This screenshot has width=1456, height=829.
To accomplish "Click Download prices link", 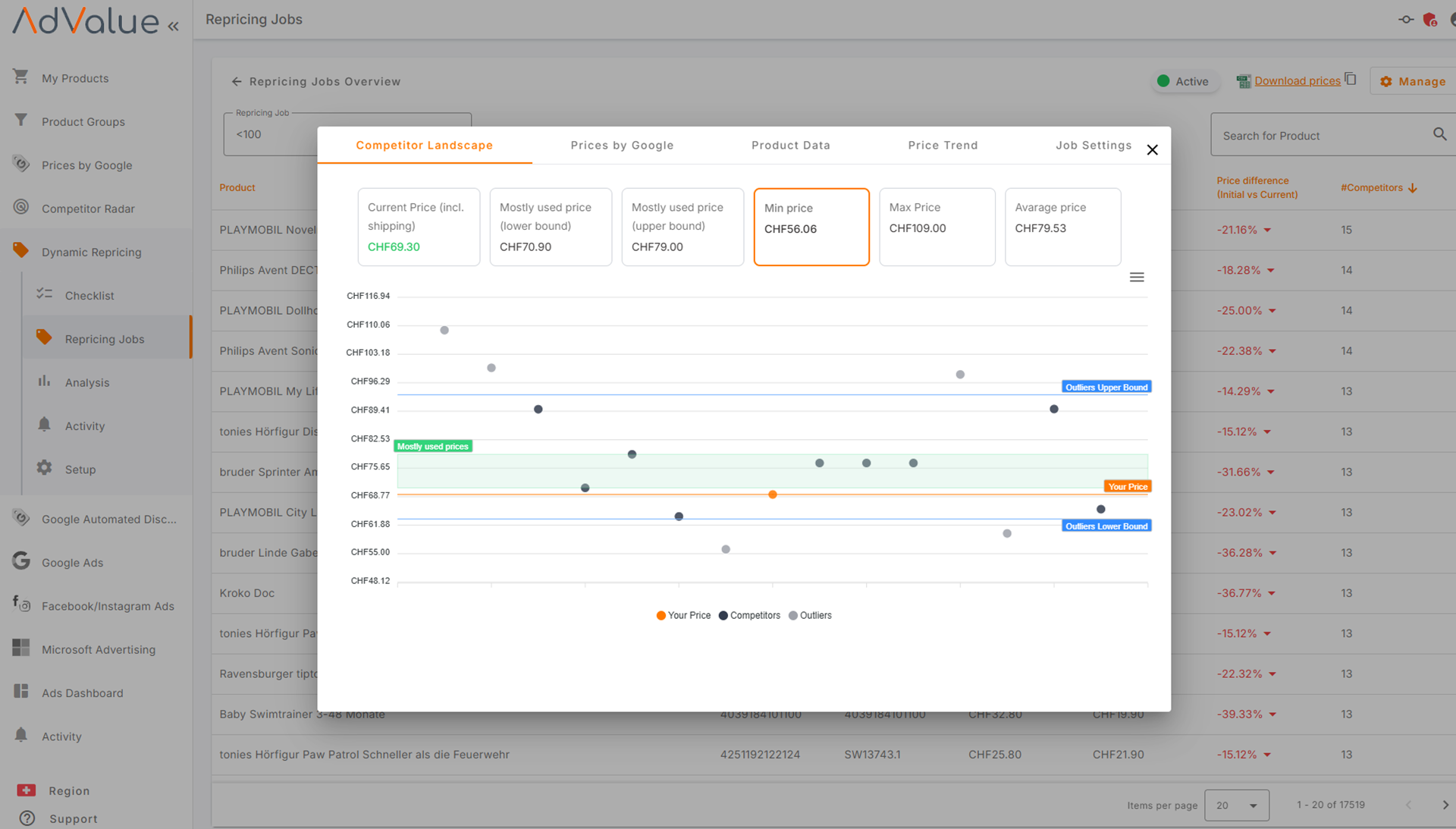I will pos(1297,81).
